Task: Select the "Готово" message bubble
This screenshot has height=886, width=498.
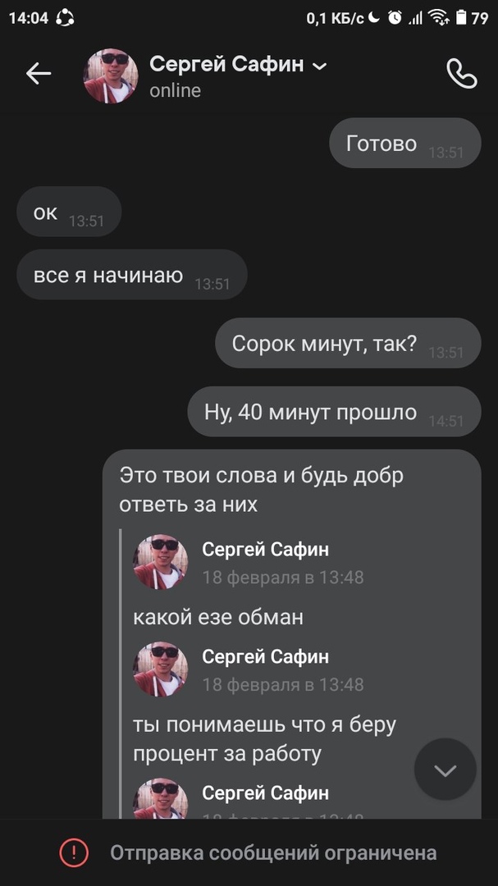Action: (405, 143)
